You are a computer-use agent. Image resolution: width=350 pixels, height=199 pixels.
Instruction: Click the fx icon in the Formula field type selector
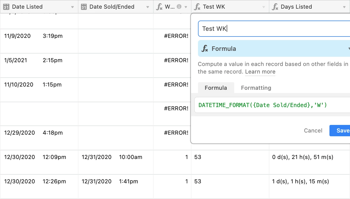tap(205, 49)
